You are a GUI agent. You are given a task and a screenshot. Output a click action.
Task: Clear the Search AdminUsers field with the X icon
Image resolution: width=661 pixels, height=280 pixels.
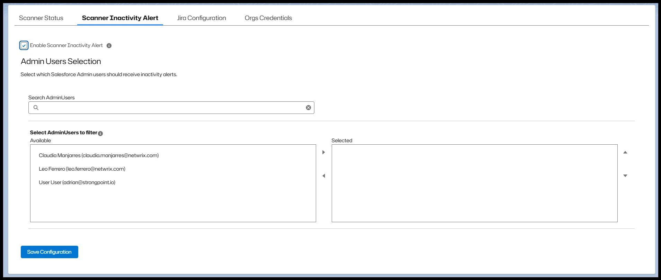308,108
